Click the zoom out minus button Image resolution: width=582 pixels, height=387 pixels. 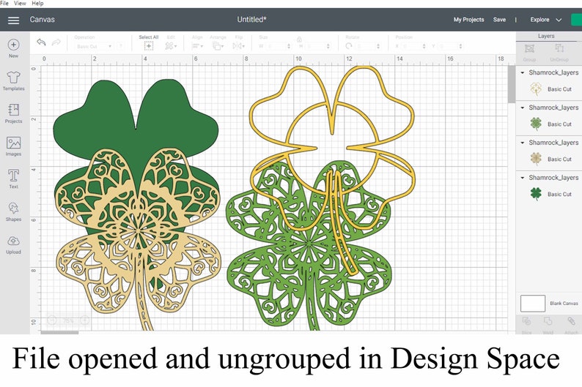51,320
